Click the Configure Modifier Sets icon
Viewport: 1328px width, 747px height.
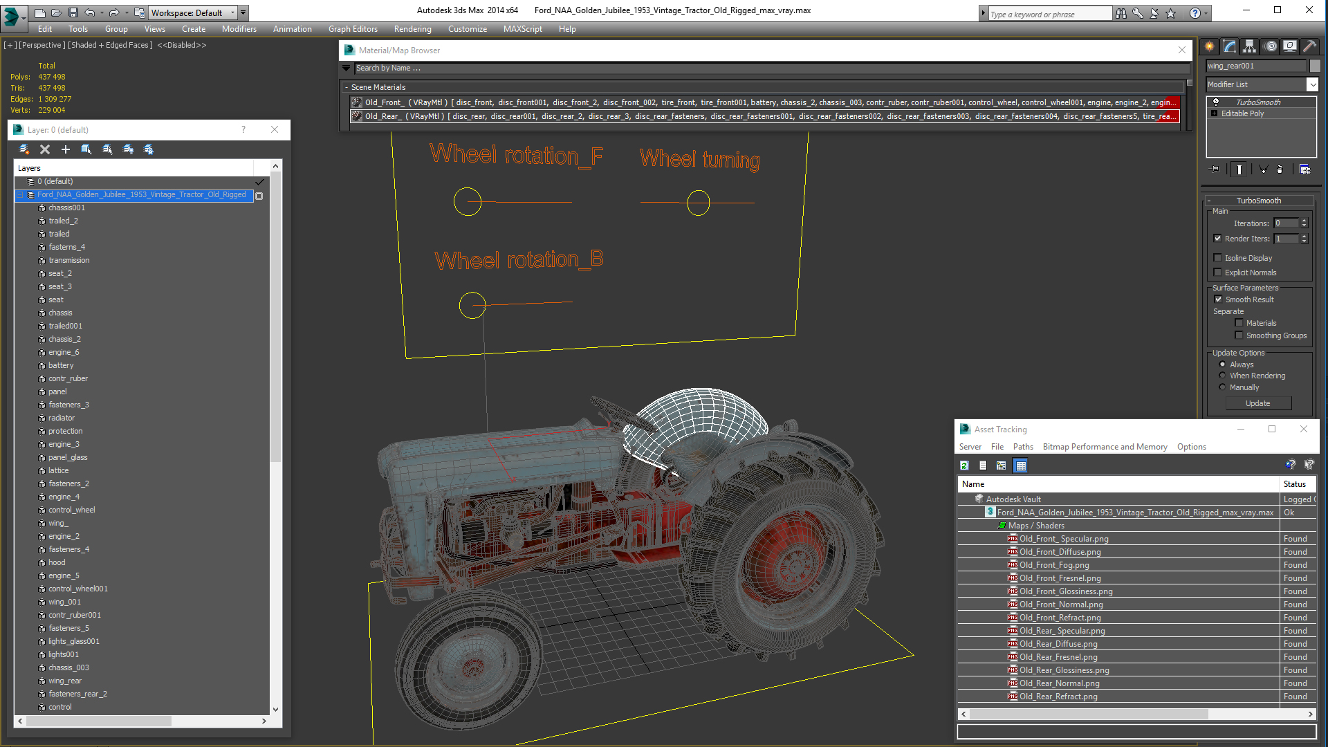point(1304,169)
